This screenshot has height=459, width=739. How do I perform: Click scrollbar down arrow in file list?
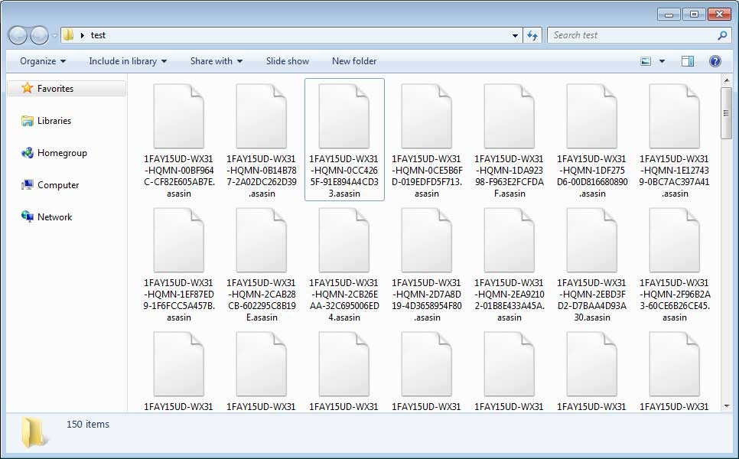click(726, 405)
